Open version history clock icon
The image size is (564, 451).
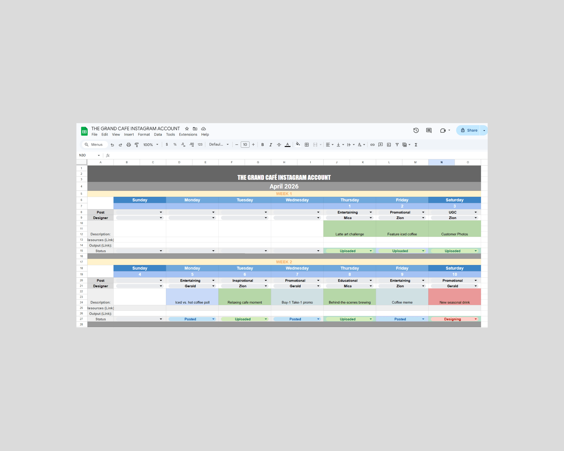[416, 130]
